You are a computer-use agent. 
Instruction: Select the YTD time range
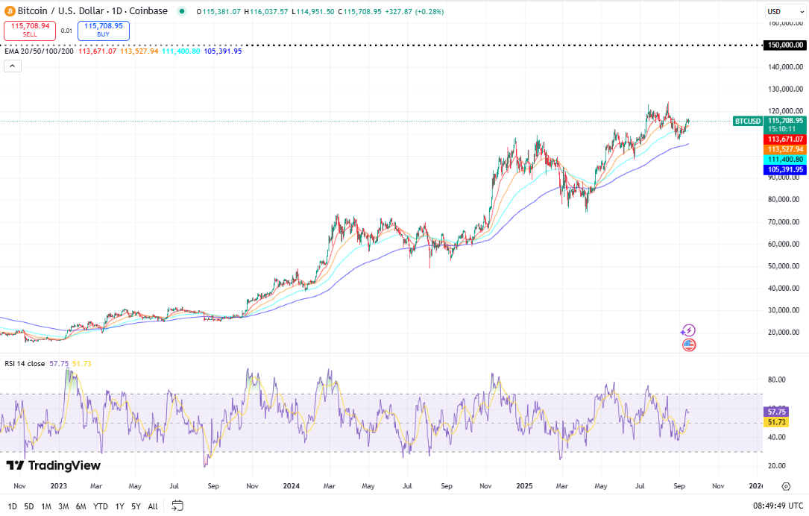tap(100, 506)
